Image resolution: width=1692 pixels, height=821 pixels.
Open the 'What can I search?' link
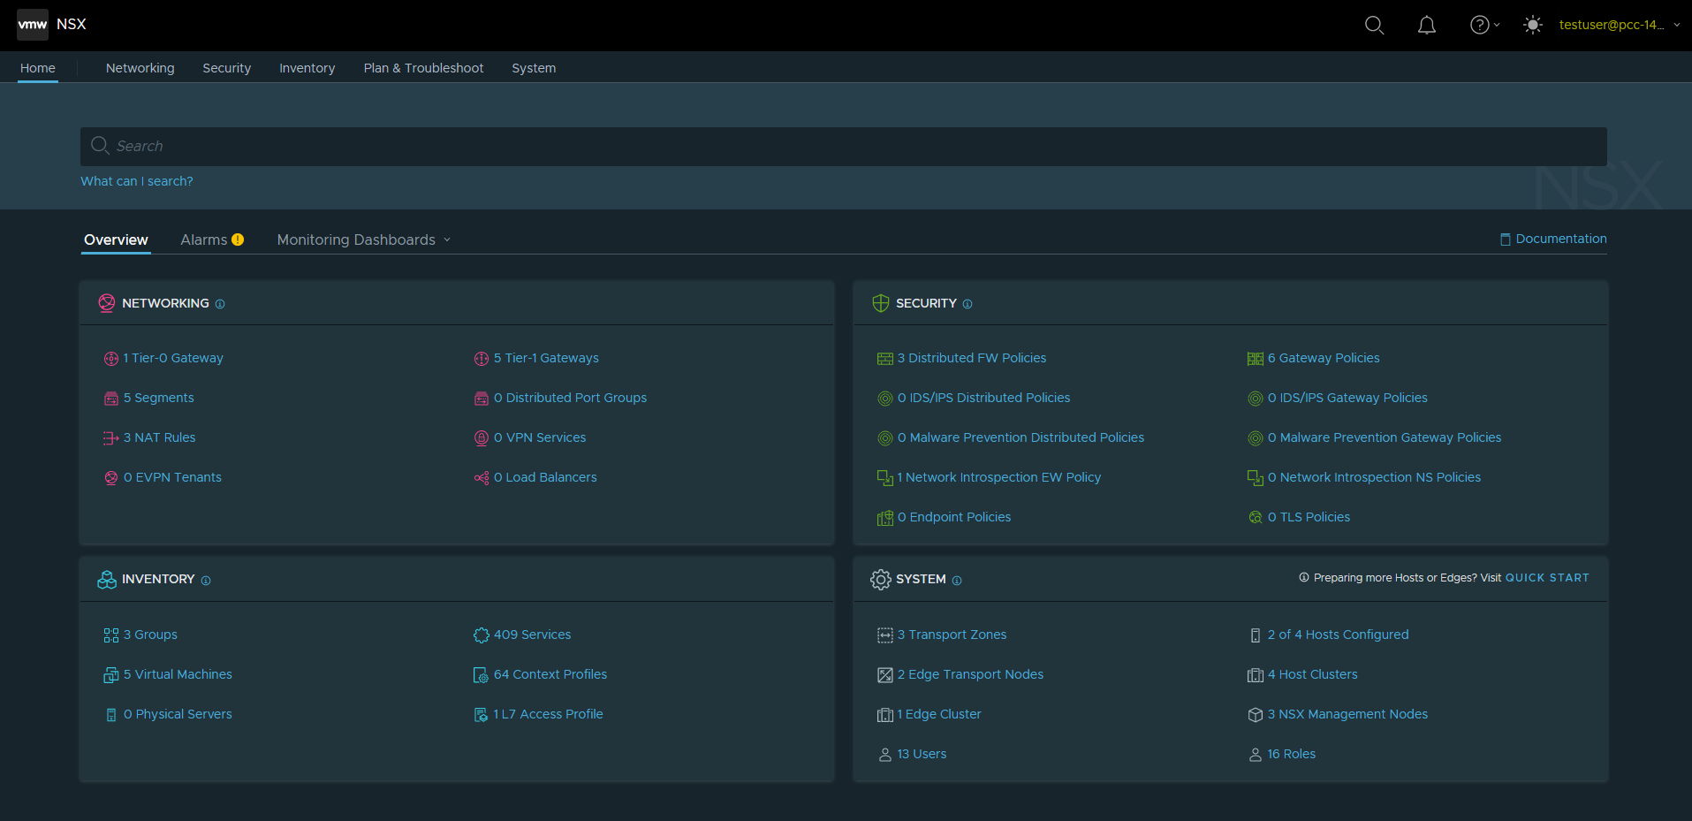click(137, 181)
